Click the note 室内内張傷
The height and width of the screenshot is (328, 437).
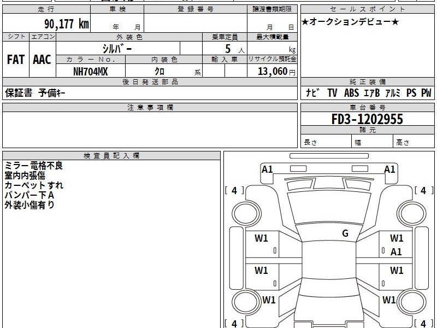click(25, 175)
